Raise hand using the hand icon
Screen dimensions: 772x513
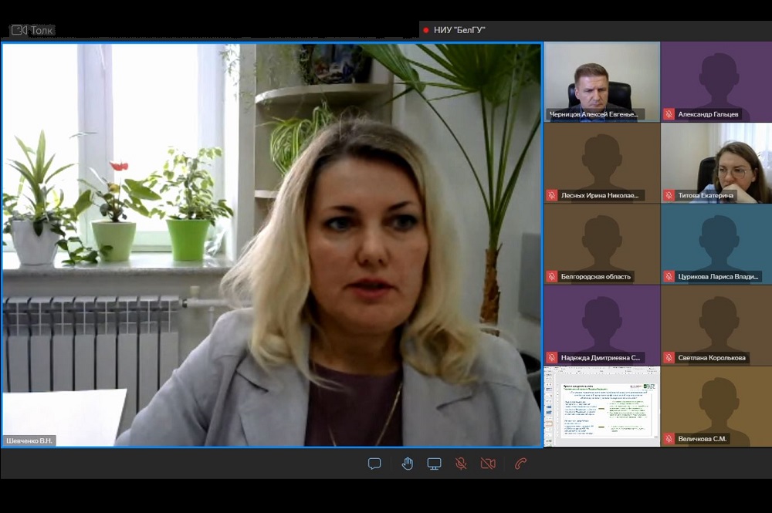pos(408,464)
